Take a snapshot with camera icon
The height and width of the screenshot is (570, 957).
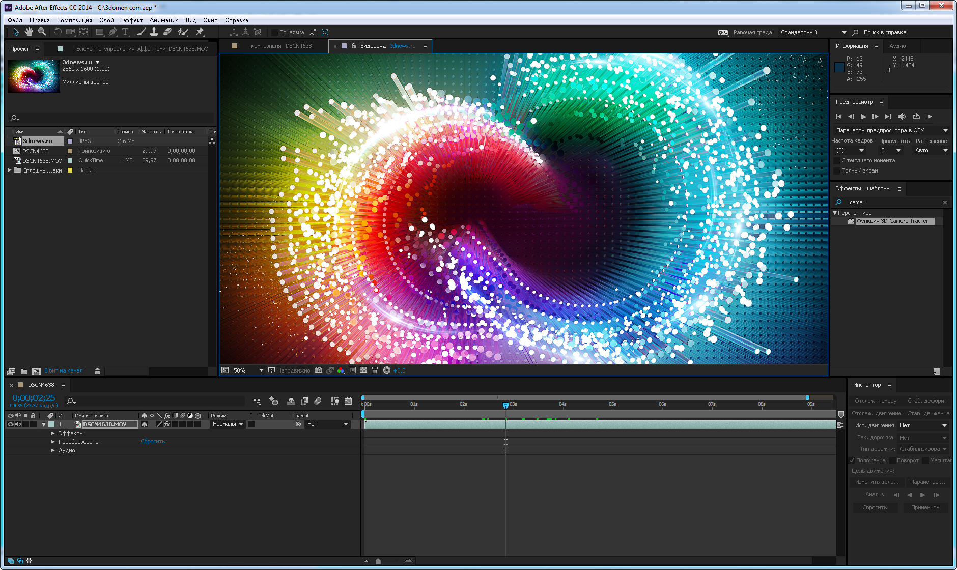click(319, 370)
